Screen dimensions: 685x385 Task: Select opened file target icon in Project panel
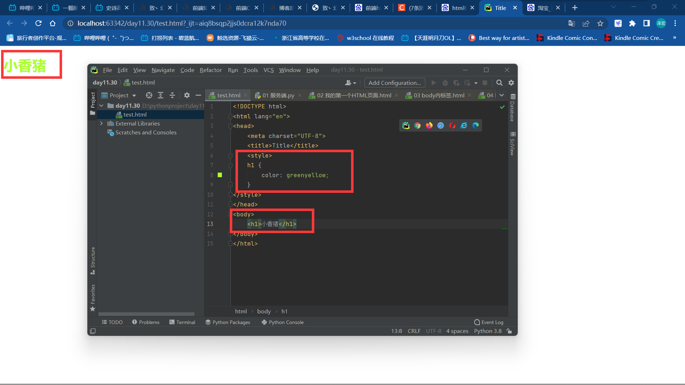(149, 95)
